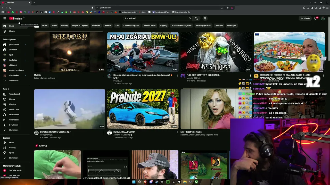Viewport: 330px width, 185px height.
Task: Browse Music under Explore
Action: point(14,143)
